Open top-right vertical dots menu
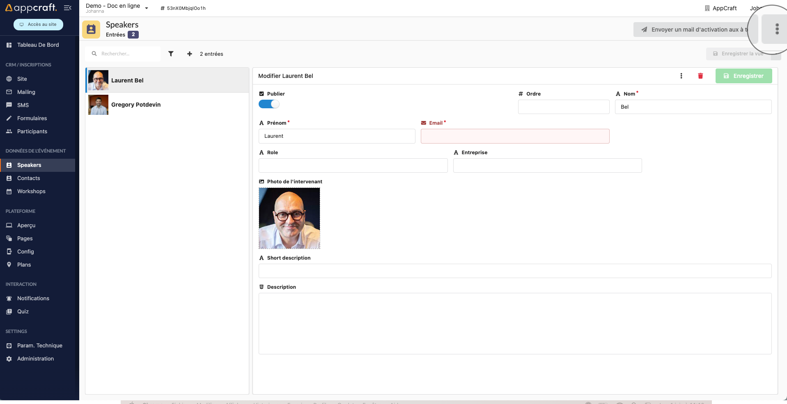787x404 pixels. click(776, 29)
